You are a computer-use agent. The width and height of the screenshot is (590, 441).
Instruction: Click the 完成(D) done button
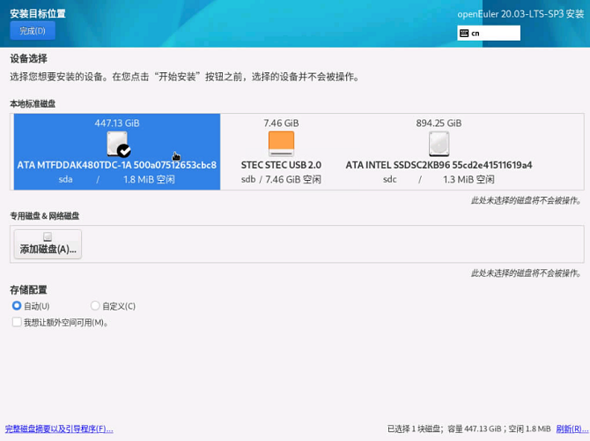[33, 31]
